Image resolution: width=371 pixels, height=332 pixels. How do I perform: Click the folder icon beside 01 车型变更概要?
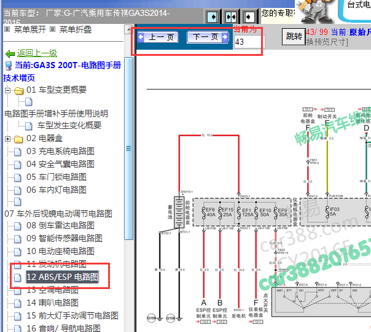(x=18, y=91)
